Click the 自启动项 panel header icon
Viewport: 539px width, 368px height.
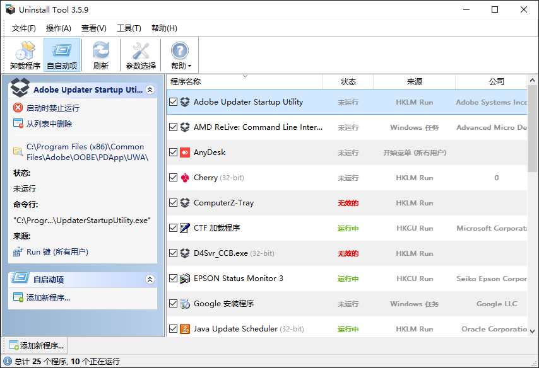tap(20, 278)
